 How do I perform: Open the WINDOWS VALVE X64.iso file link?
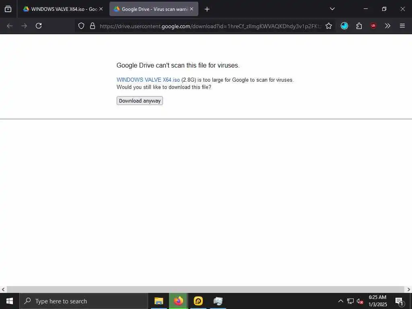148,80
